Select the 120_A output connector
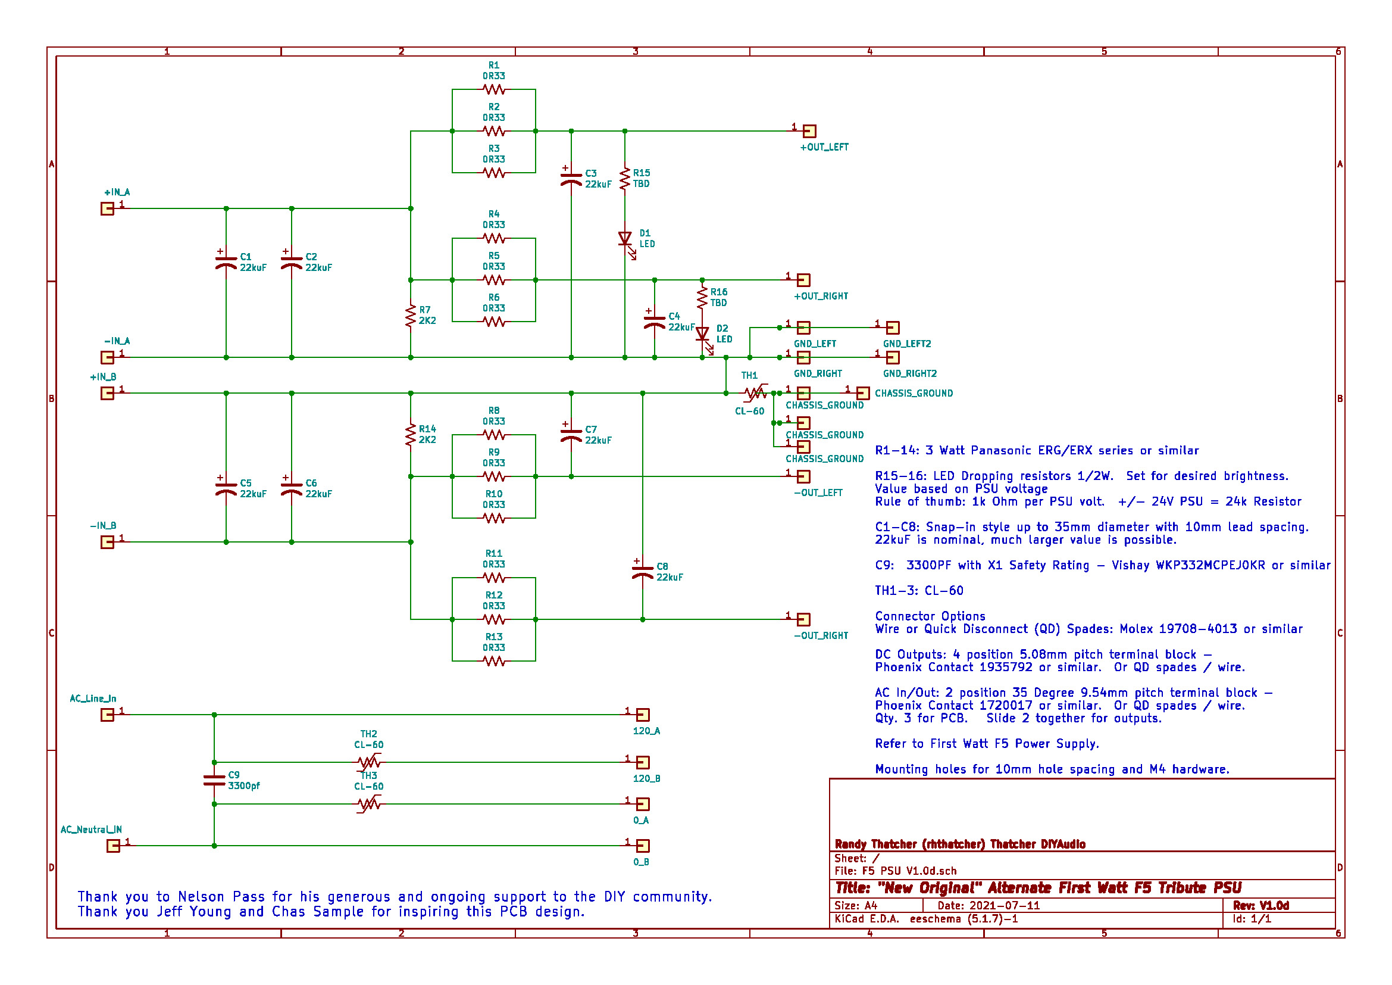 (x=643, y=715)
